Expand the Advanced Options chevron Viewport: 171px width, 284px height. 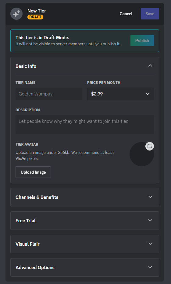click(150, 267)
